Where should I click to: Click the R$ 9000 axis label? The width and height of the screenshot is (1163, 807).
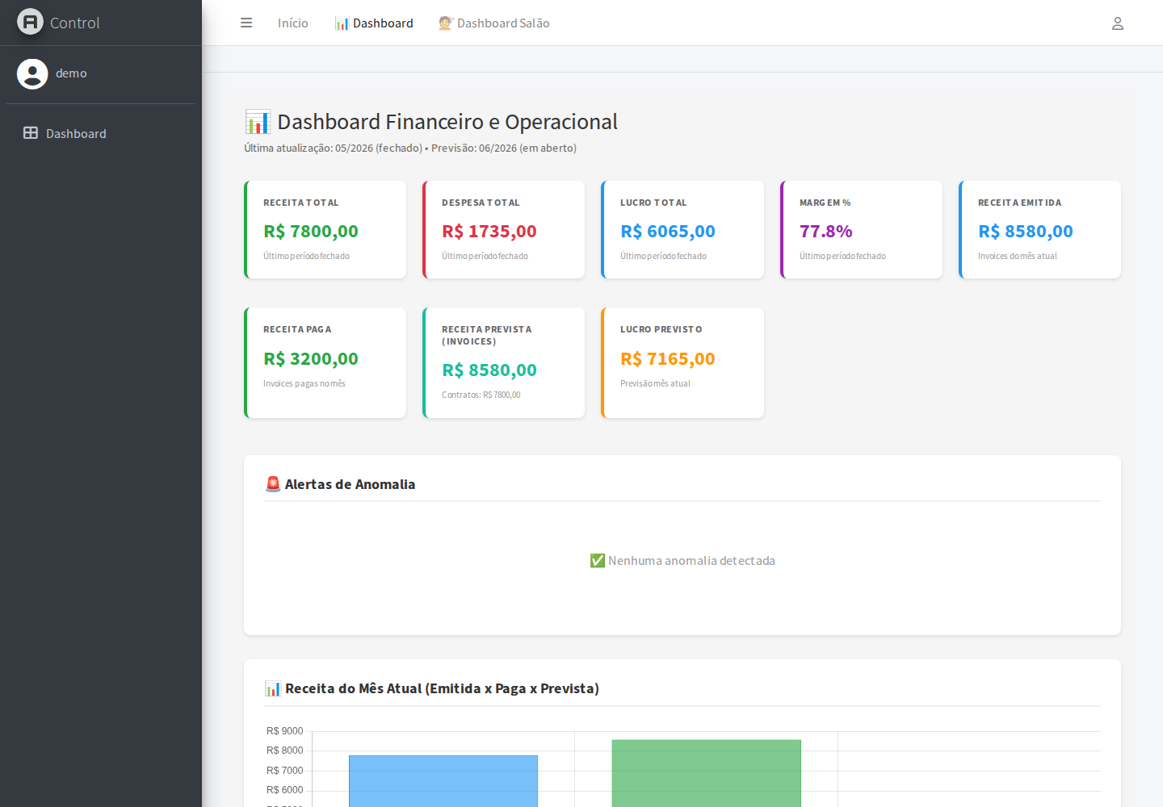[285, 731]
